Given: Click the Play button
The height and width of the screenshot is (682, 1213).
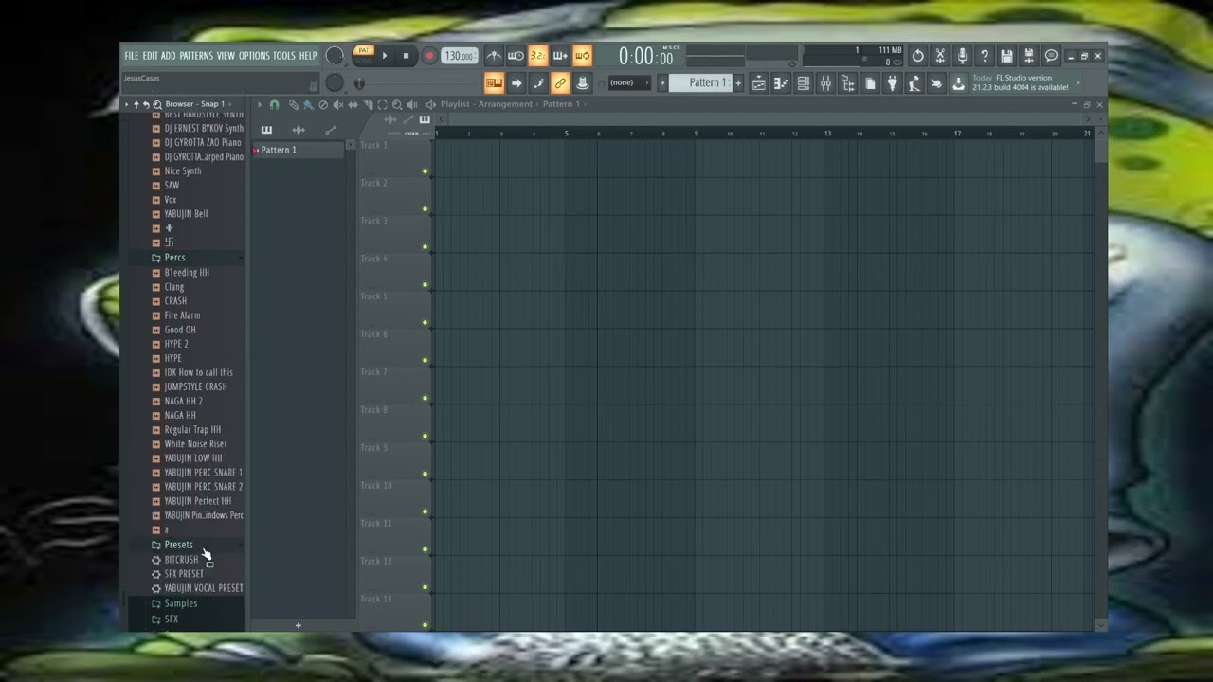Looking at the screenshot, I should [385, 56].
